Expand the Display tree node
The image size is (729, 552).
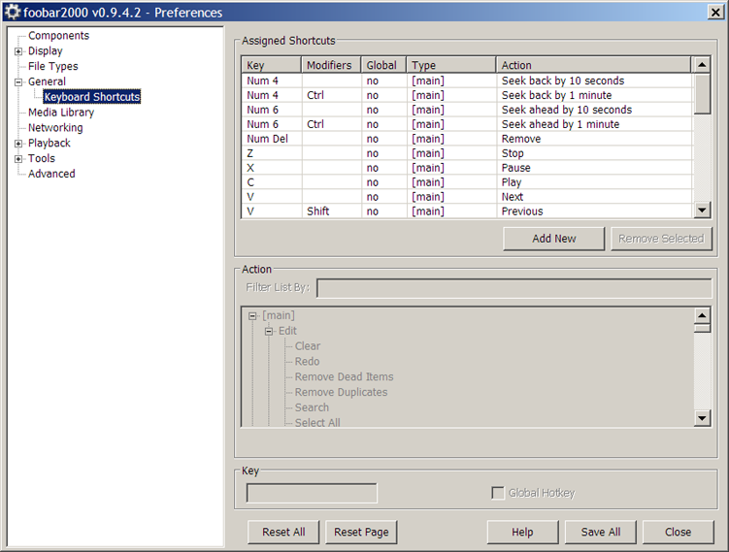click(18, 51)
